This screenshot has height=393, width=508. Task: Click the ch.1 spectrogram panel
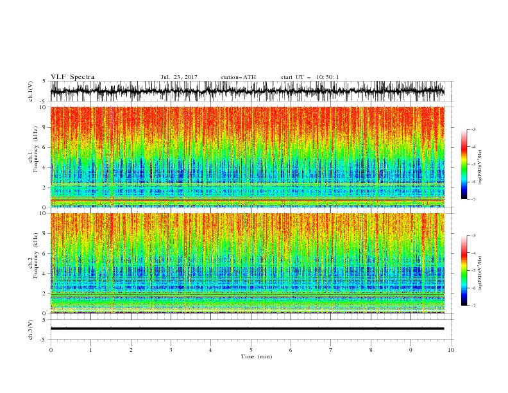coord(247,157)
